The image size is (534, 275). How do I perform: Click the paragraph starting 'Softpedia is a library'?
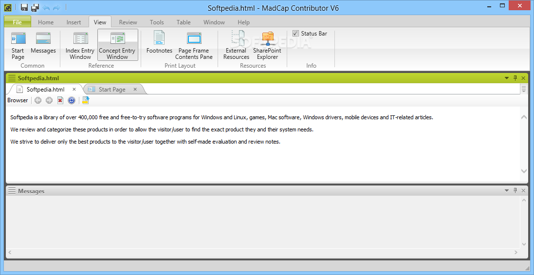coord(221,117)
